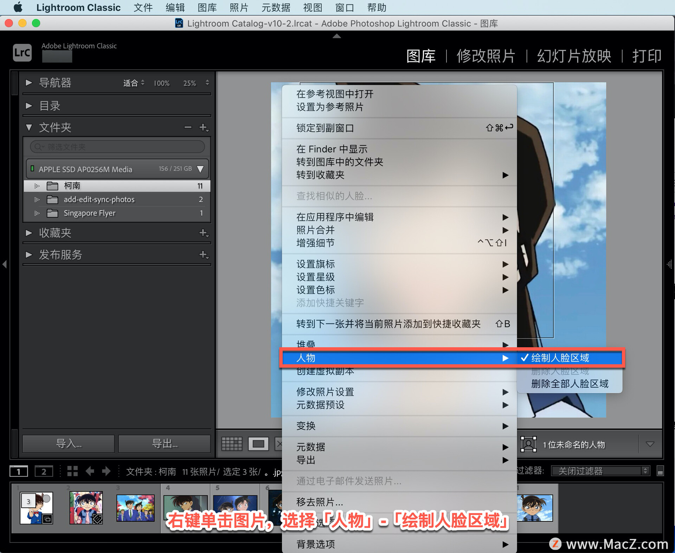
Task: Switch to 幻灯片放映 module
Action: pyautogui.click(x=574, y=56)
